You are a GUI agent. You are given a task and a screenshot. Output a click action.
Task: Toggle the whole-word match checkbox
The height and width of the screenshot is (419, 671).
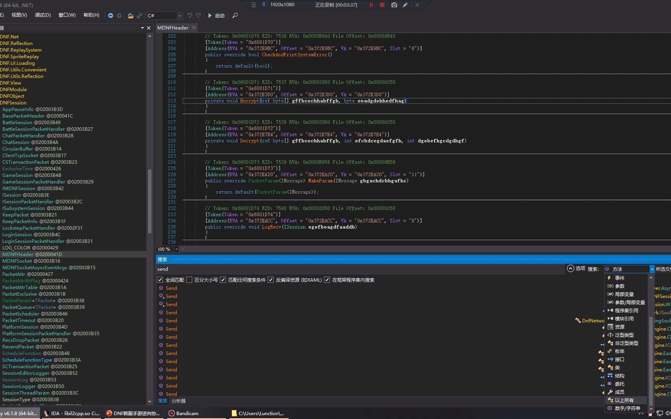(160, 280)
